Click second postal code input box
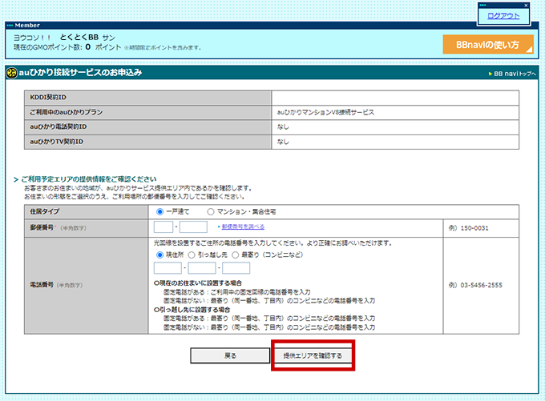545x401 pixels. coord(193,227)
